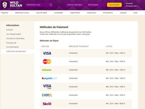145x109 pixels.
Task: Open the S'inscrire link
Action: [x=129, y=4]
